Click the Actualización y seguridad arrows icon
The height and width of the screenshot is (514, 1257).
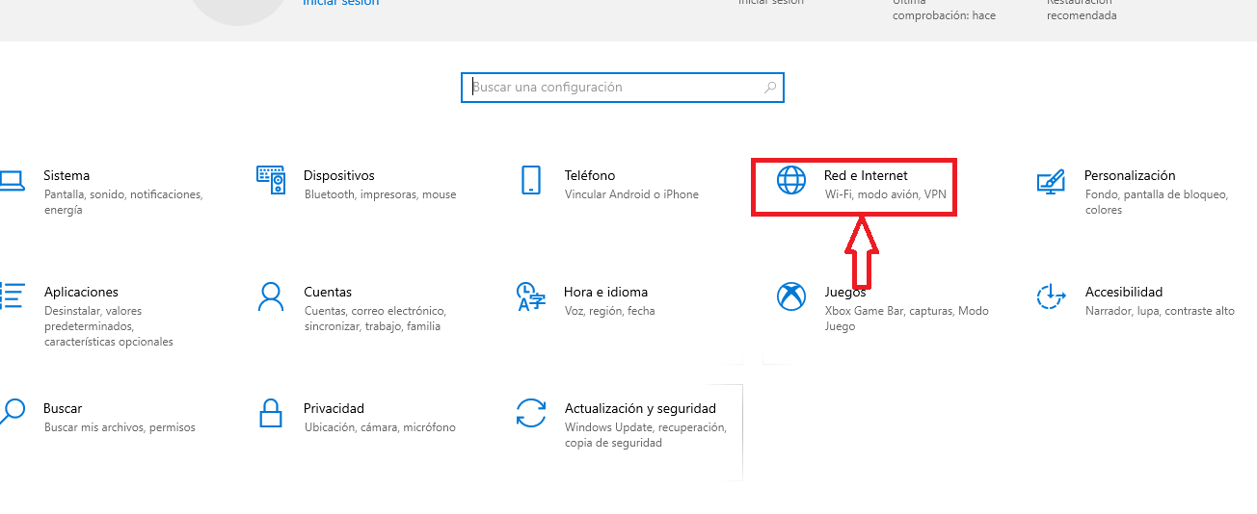click(x=531, y=413)
